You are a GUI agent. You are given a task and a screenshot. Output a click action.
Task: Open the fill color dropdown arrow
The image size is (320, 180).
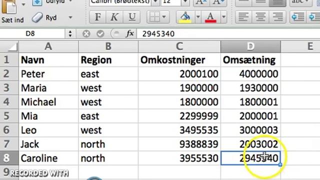click(x=198, y=17)
